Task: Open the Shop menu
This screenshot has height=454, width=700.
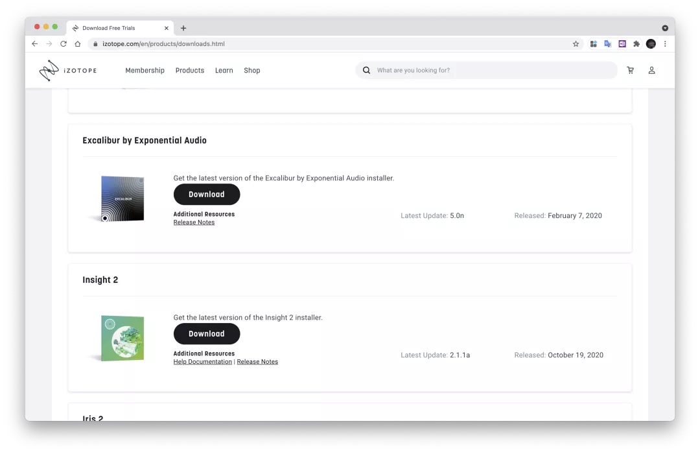Action: [x=251, y=70]
